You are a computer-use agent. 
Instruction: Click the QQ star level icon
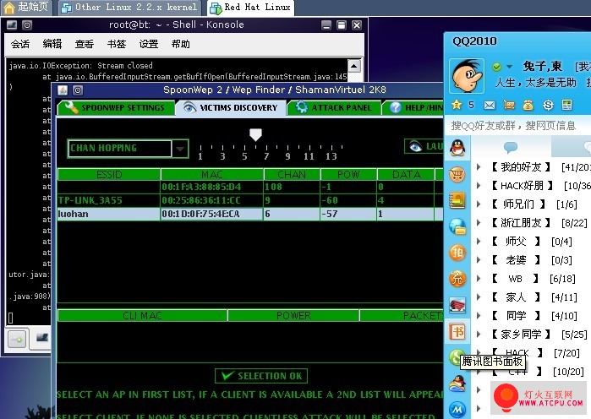(x=457, y=105)
